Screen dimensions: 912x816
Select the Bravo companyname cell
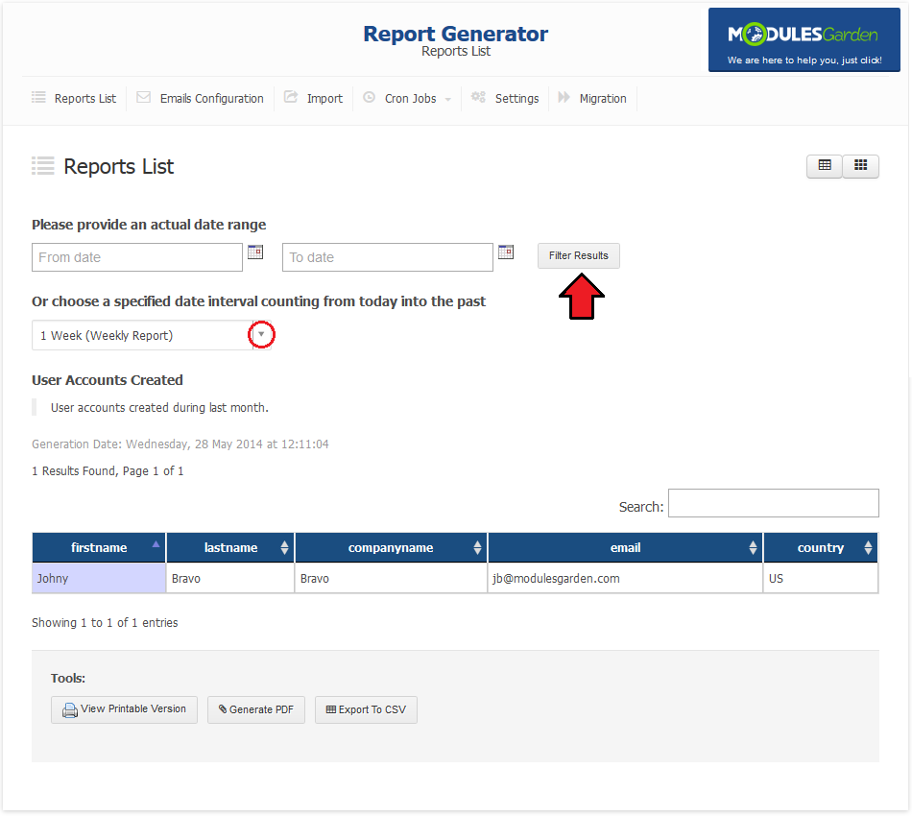[x=391, y=578]
